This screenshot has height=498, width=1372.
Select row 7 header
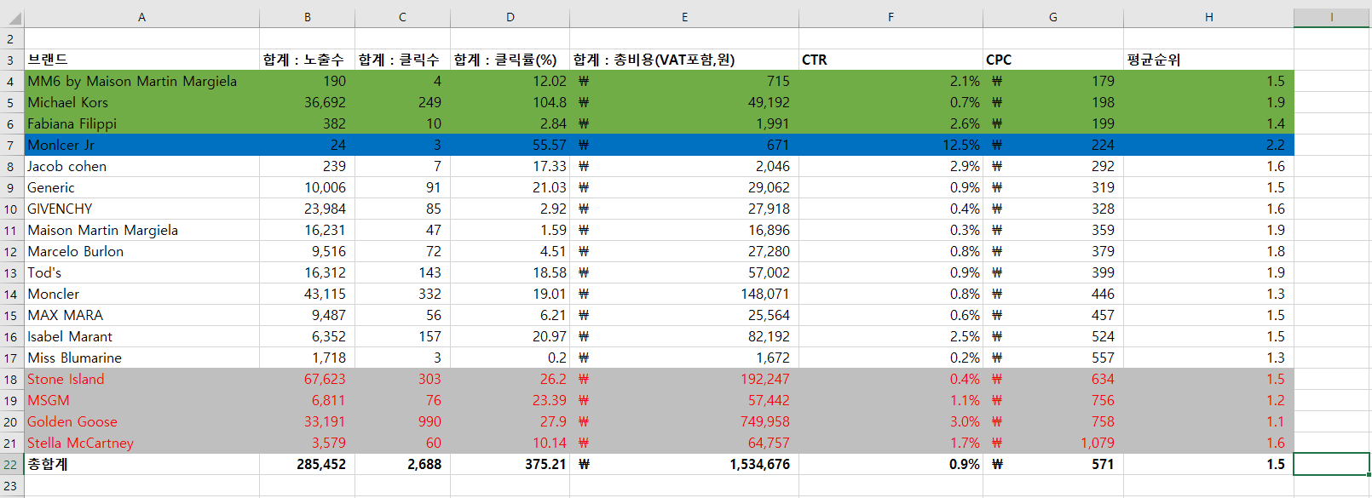click(11, 145)
